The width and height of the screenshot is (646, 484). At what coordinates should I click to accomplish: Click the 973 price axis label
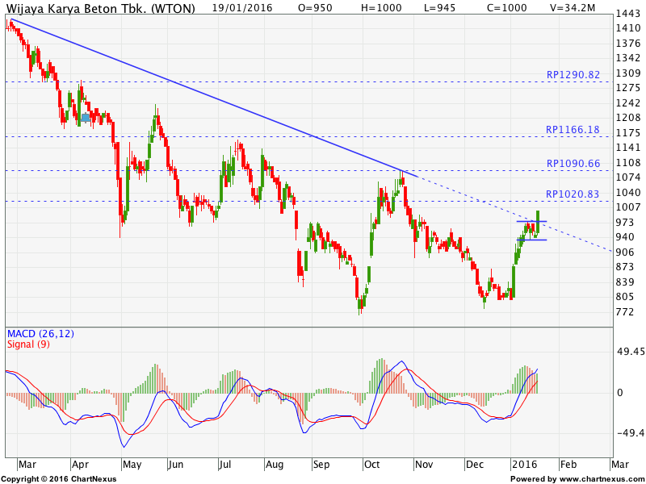[624, 223]
